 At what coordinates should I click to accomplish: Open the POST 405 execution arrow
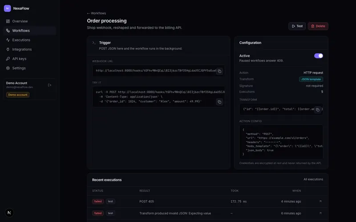pyautogui.click(x=320, y=202)
